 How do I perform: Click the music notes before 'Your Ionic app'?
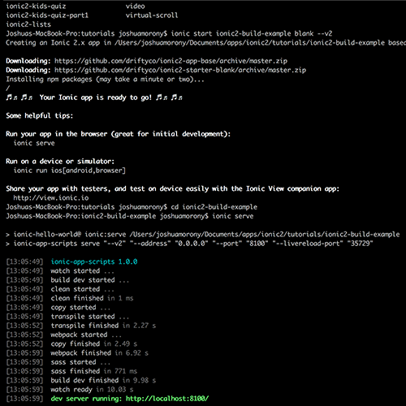point(19,97)
